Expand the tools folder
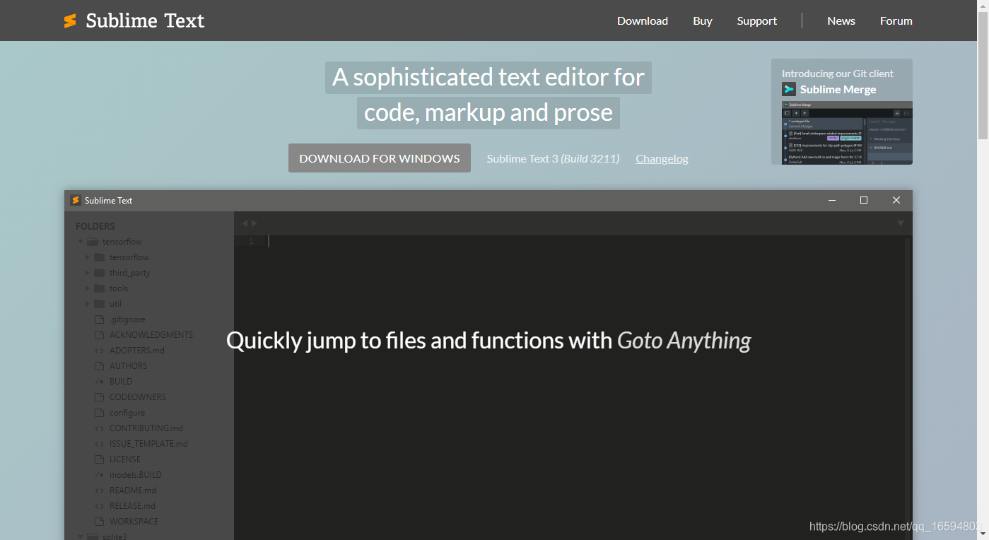The height and width of the screenshot is (540, 989). pos(88,288)
